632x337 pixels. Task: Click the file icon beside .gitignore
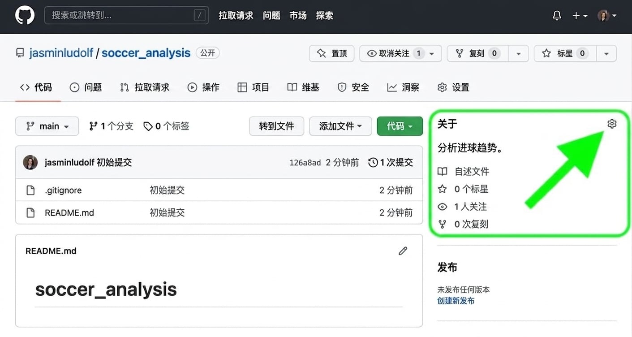(x=30, y=190)
